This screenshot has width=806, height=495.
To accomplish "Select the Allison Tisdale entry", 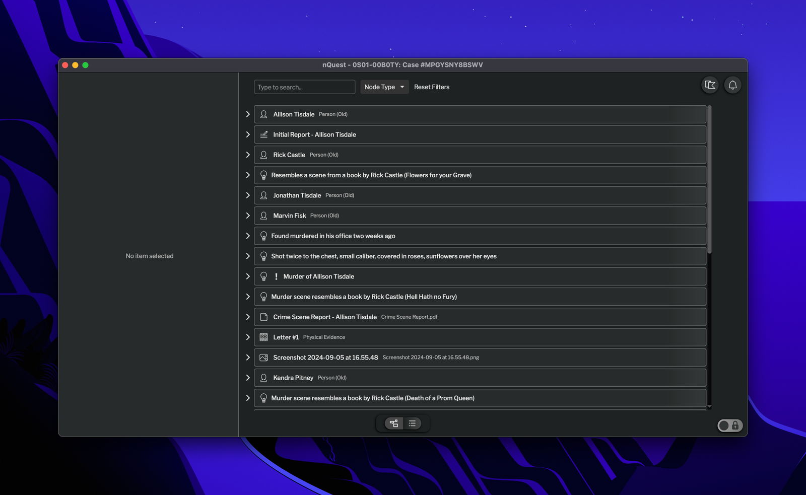I will pyautogui.click(x=480, y=114).
